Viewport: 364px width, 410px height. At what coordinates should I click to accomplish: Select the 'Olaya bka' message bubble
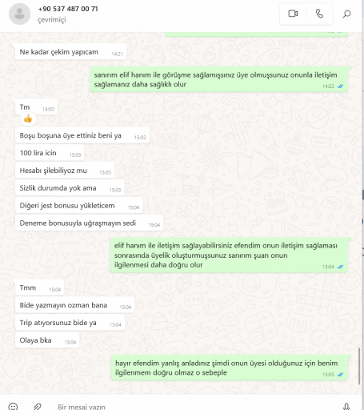click(47, 340)
